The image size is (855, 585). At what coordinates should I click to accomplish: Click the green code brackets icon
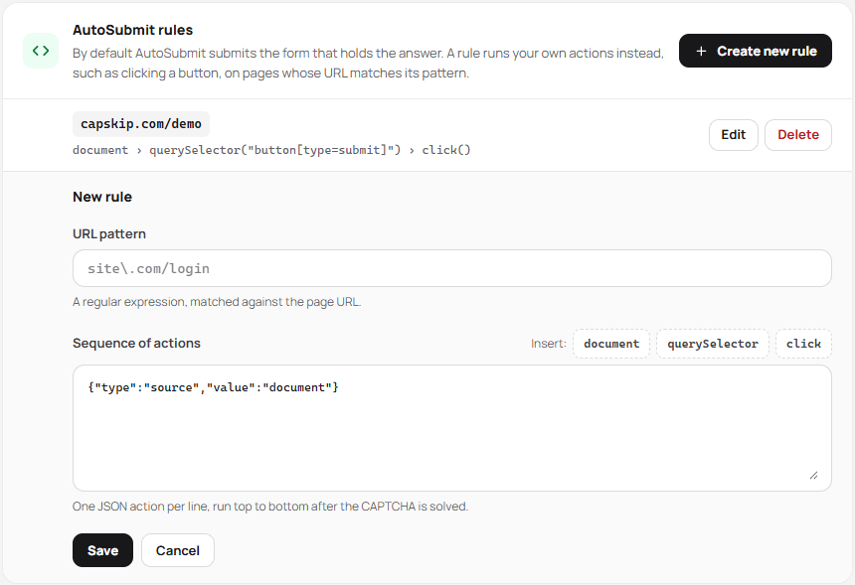coord(41,51)
